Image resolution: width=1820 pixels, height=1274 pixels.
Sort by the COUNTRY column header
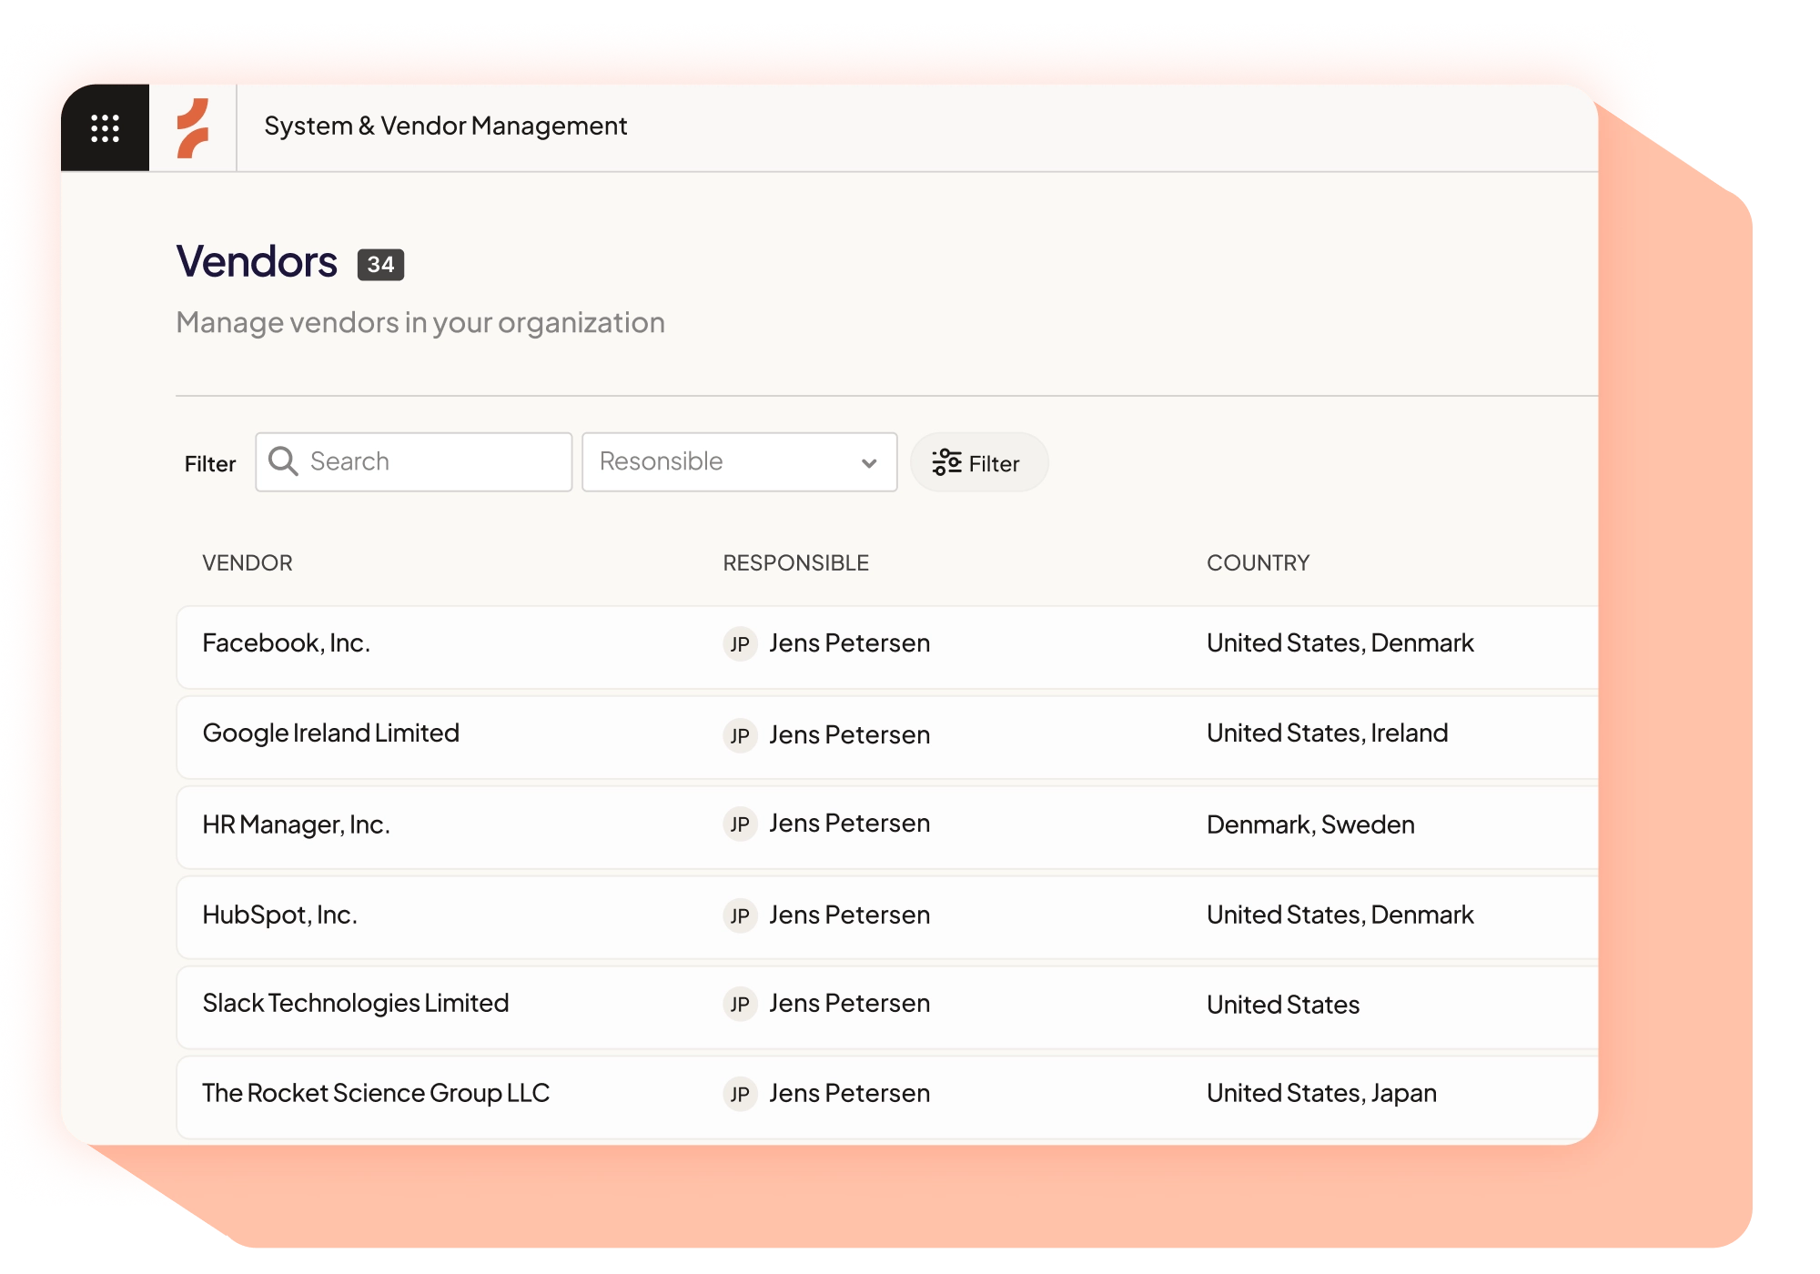(x=1258, y=562)
